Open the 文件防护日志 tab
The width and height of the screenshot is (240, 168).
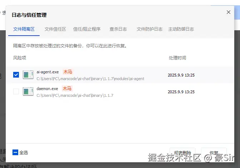(150, 29)
